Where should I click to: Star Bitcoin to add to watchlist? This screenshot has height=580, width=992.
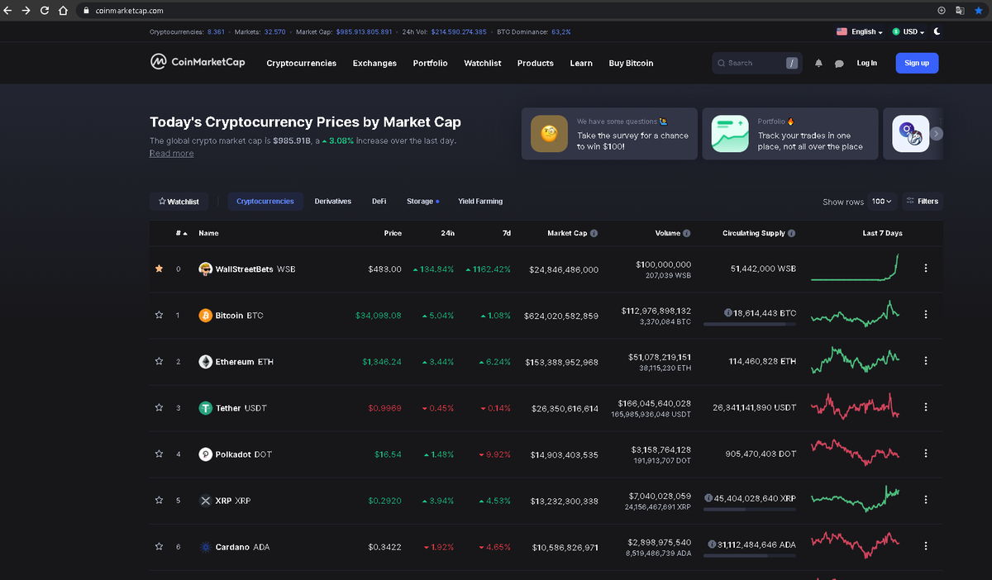[x=159, y=315]
